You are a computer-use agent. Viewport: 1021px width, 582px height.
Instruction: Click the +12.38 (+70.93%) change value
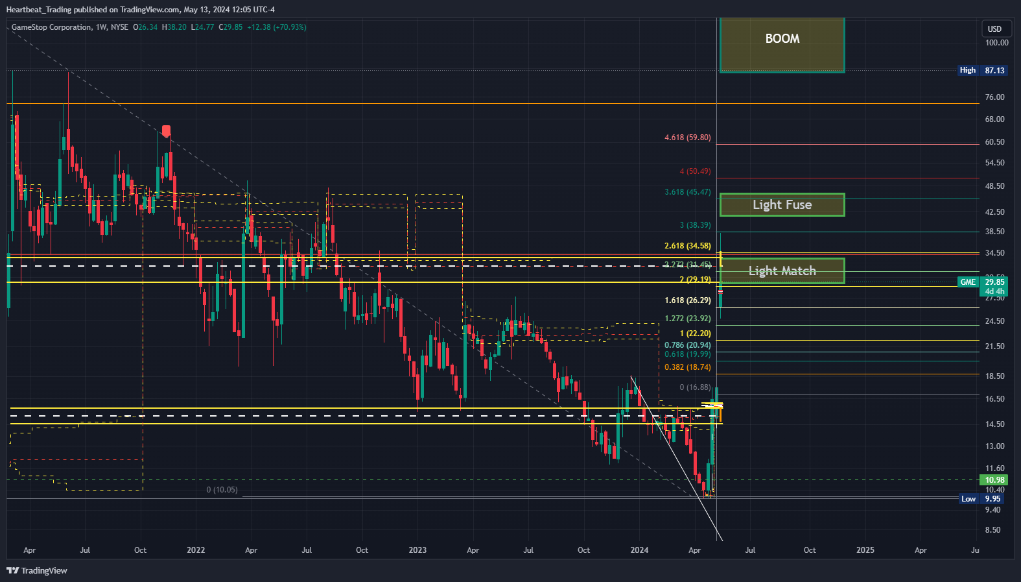point(277,27)
